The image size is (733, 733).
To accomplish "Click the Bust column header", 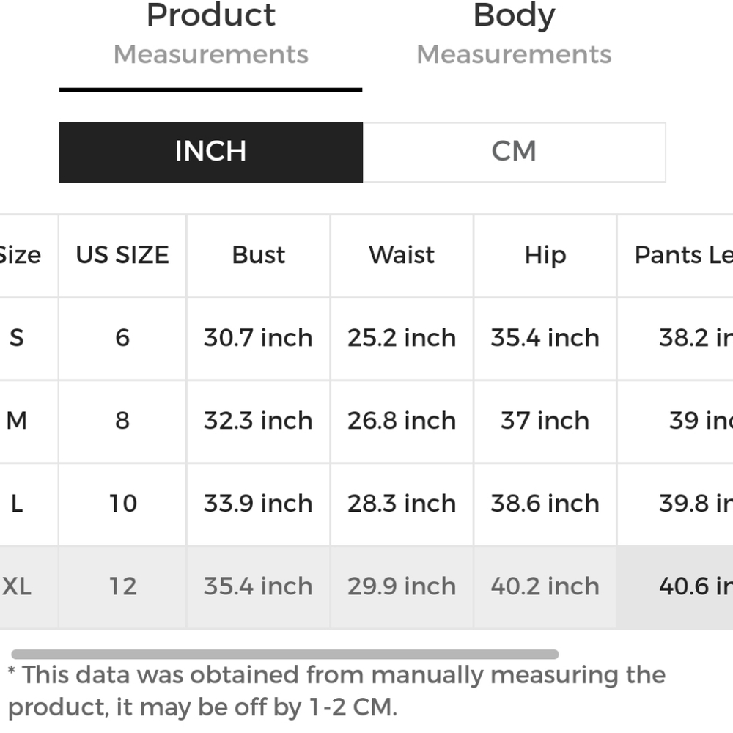I will coord(259,255).
